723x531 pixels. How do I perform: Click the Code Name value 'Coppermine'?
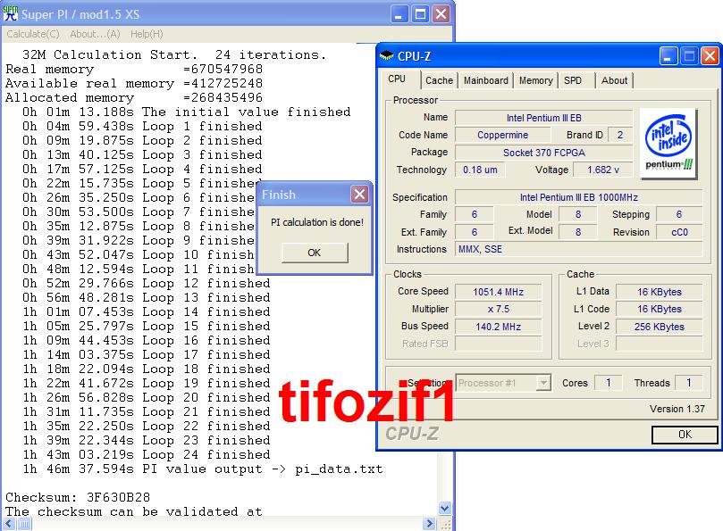[x=502, y=135]
